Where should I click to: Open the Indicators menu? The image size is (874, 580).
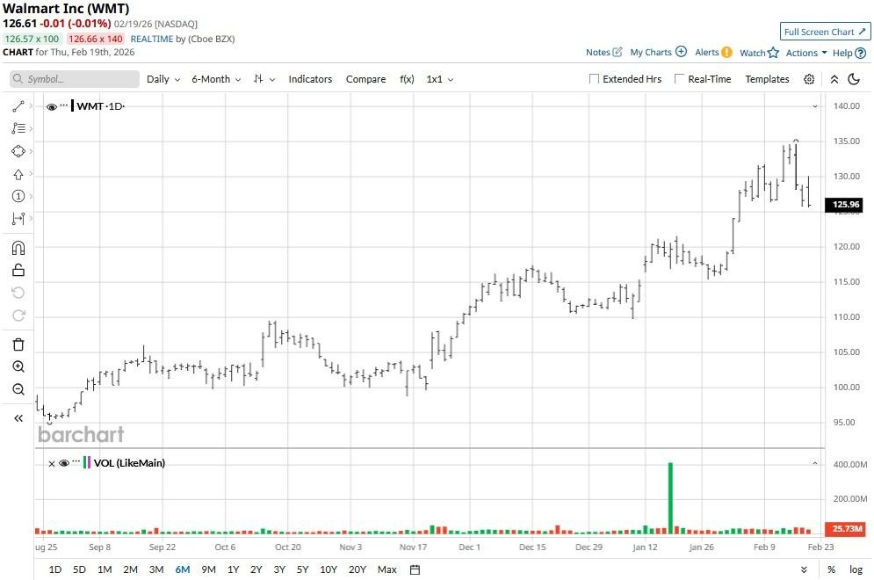tap(310, 79)
